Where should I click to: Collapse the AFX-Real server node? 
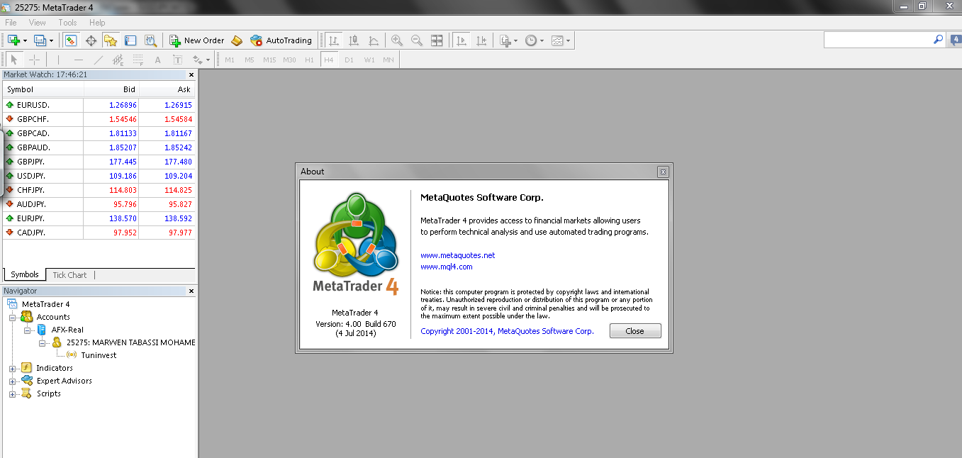pos(27,330)
